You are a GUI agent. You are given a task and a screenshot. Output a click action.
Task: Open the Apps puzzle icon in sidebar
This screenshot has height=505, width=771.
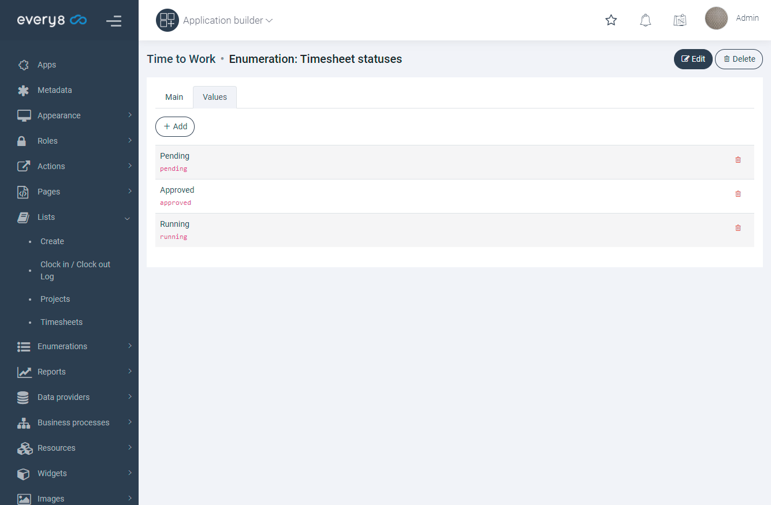coord(23,65)
